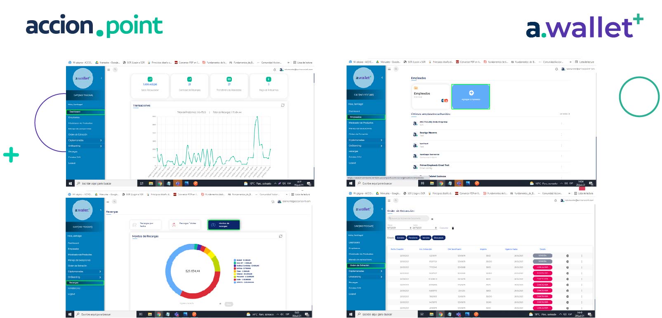Toggle the Vencida estado filter

[x=426, y=238]
